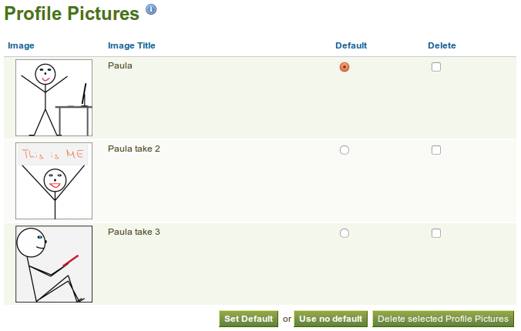Click the Default column header
521x331 pixels.
click(351, 45)
